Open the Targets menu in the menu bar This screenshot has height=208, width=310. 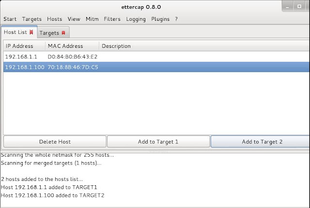pos(32,19)
